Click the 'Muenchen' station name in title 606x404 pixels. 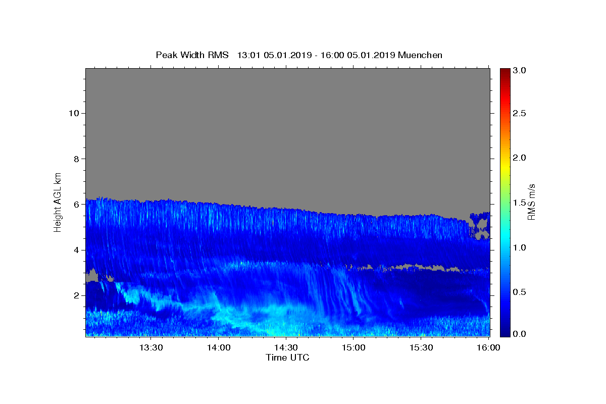pyautogui.click(x=420, y=55)
